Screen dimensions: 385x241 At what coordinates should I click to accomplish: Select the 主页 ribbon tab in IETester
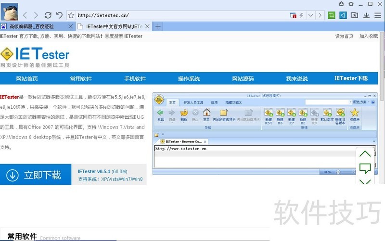tap(172, 102)
